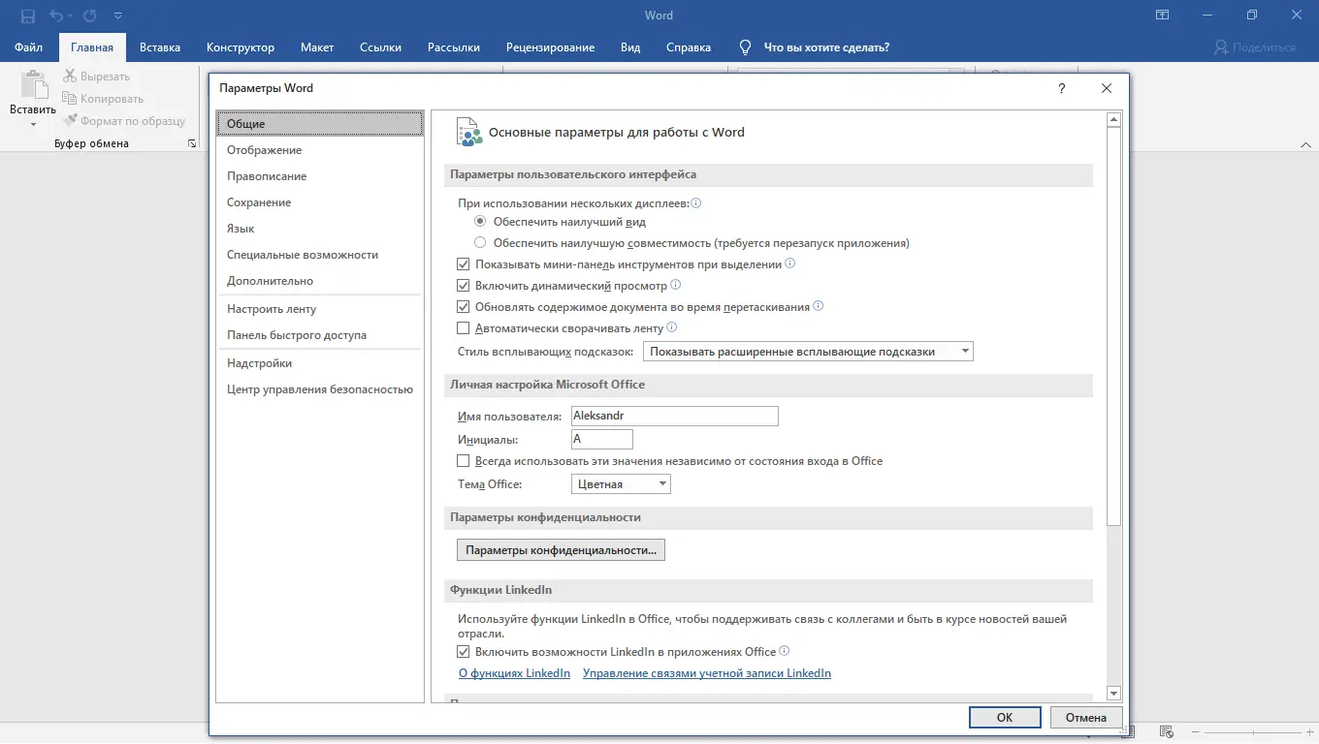Click inside the Имя пользователя field
The width and height of the screenshot is (1319, 744).
[x=674, y=416]
